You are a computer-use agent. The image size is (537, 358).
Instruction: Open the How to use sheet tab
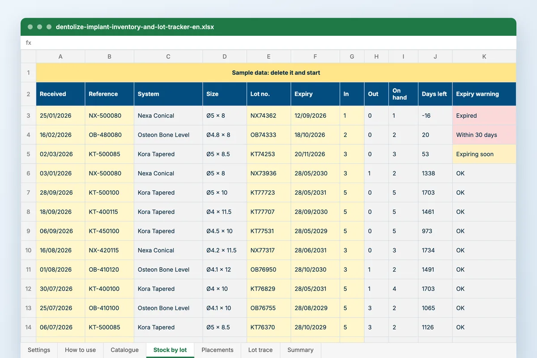coord(81,350)
